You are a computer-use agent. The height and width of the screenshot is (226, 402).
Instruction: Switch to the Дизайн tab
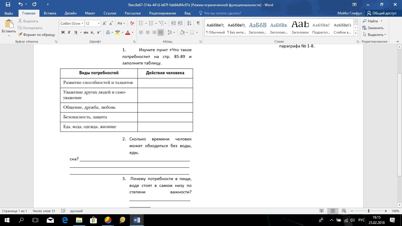click(x=71, y=13)
